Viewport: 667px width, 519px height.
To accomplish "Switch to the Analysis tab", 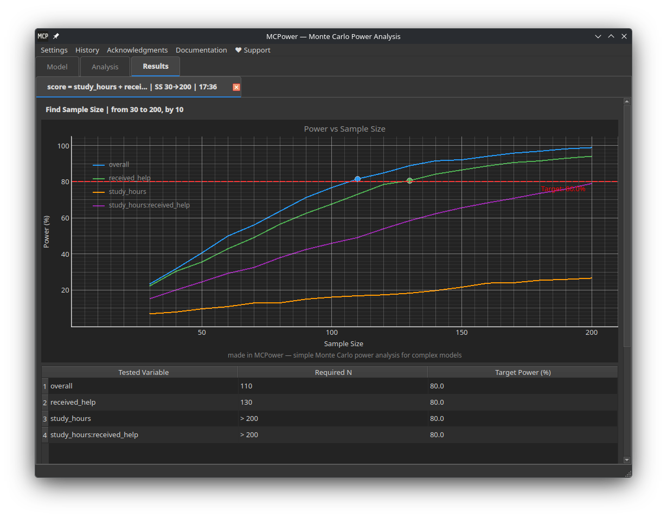I will click(x=105, y=67).
